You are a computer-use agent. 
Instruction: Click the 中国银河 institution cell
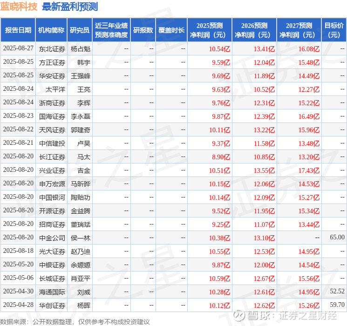[x=52, y=197]
